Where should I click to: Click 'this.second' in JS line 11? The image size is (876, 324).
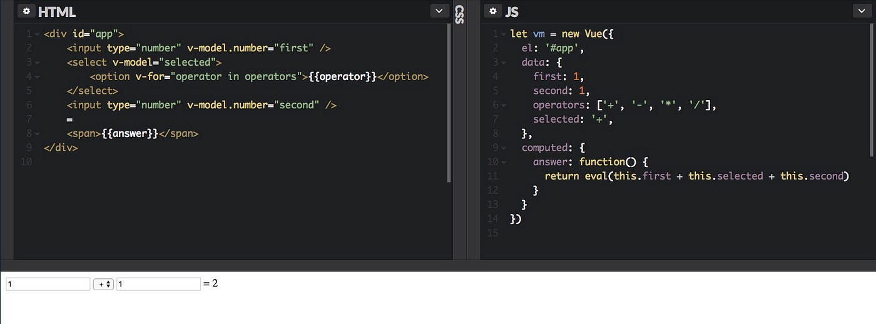point(812,176)
